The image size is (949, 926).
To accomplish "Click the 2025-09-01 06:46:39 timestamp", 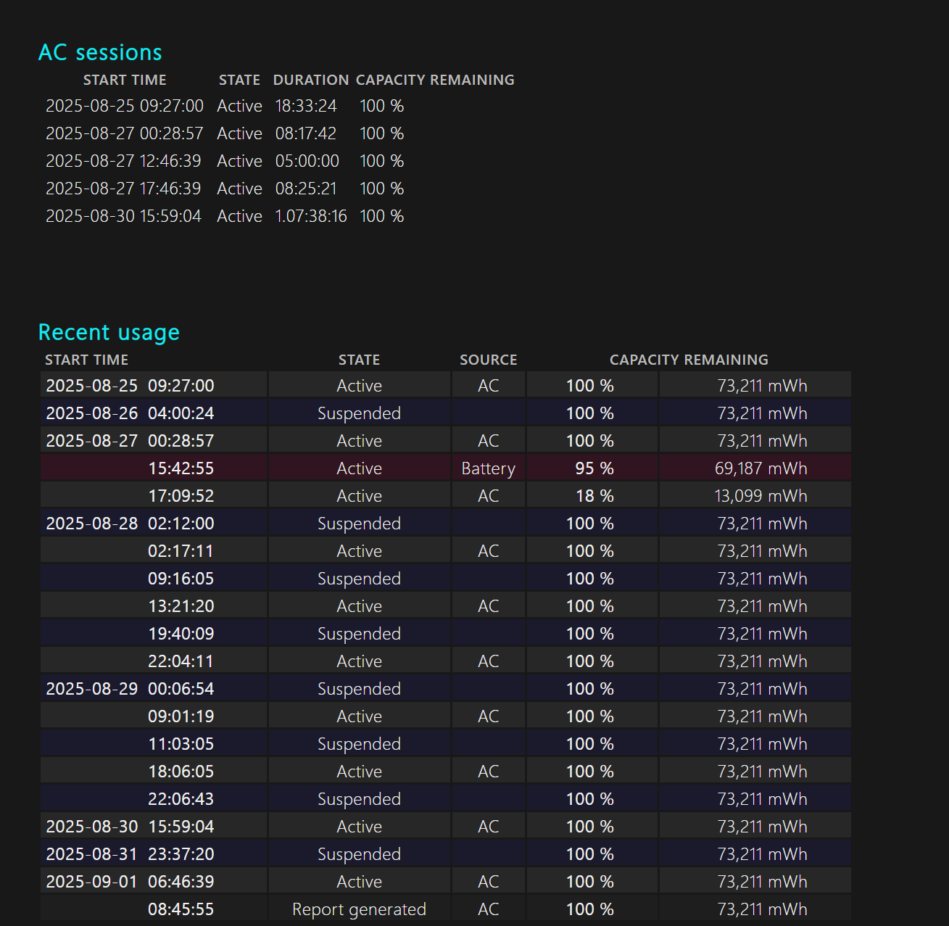I will (130, 882).
